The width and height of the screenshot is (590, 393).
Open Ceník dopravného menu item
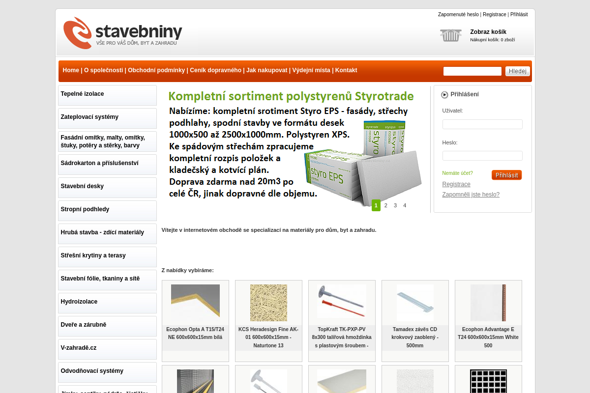[x=215, y=70]
